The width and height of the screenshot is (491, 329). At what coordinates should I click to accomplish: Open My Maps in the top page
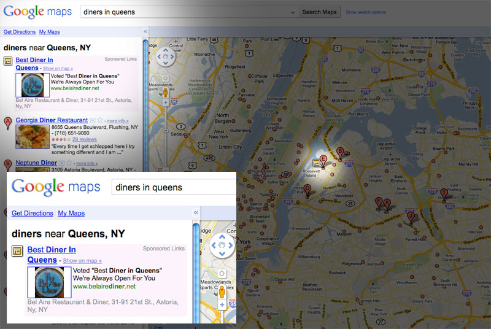click(x=50, y=32)
